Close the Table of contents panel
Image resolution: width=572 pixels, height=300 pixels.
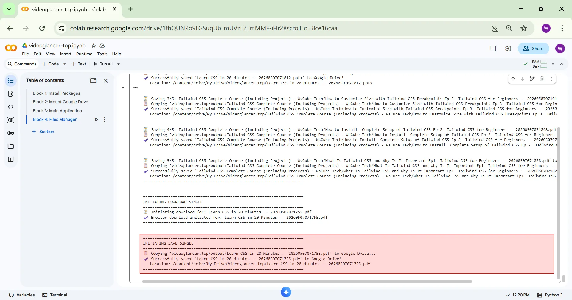[106, 81]
